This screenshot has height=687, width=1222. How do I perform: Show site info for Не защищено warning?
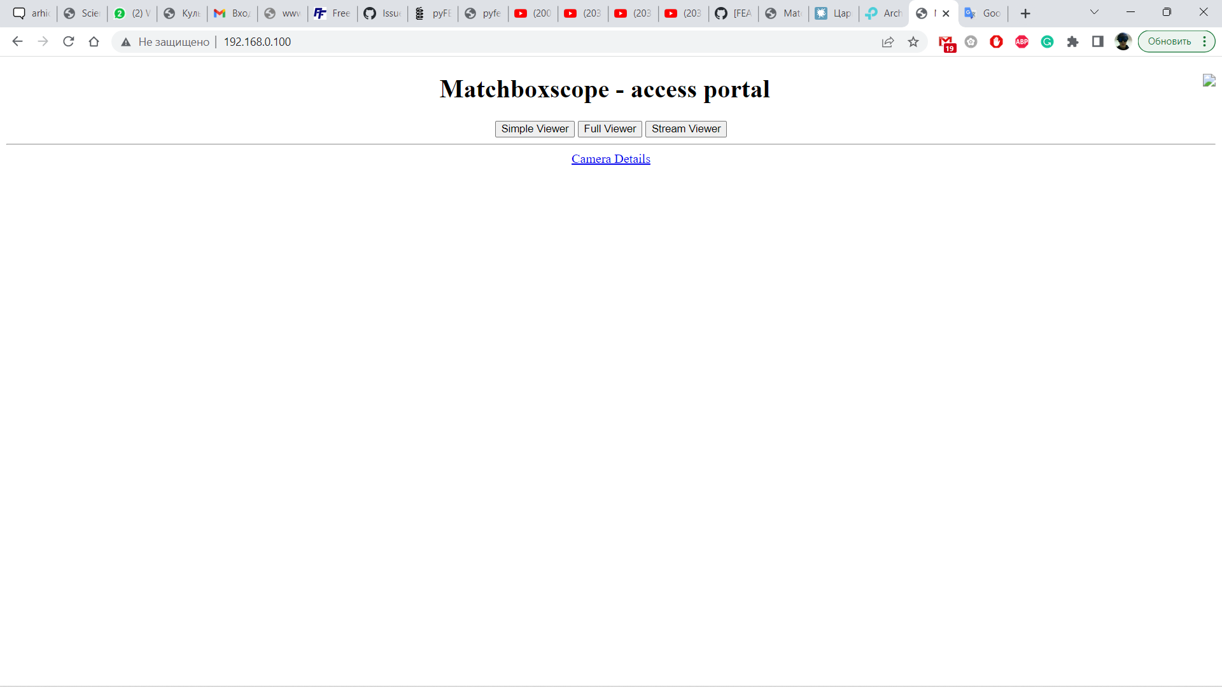point(165,42)
